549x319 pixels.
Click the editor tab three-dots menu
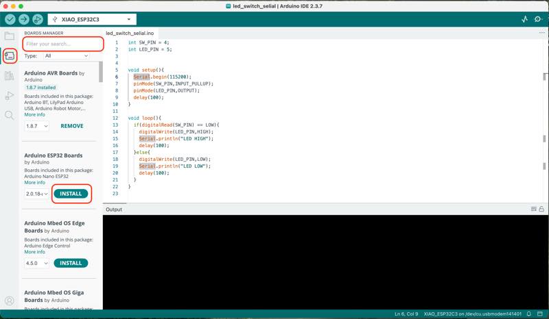pyautogui.click(x=542, y=33)
